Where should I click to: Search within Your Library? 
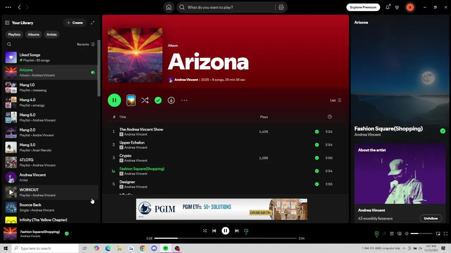(9, 44)
